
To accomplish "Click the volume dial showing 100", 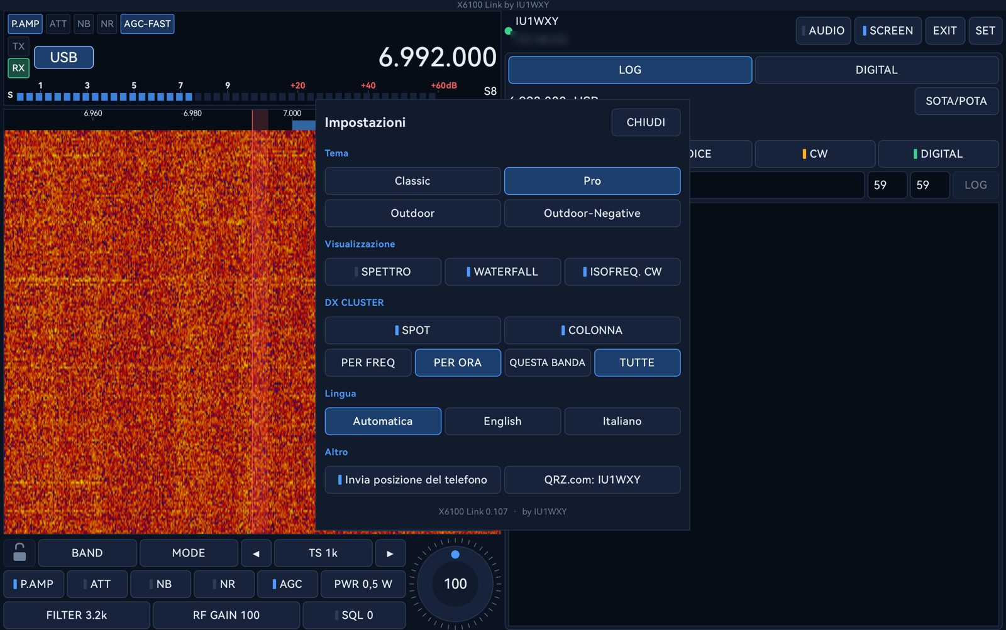I will click(455, 584).
